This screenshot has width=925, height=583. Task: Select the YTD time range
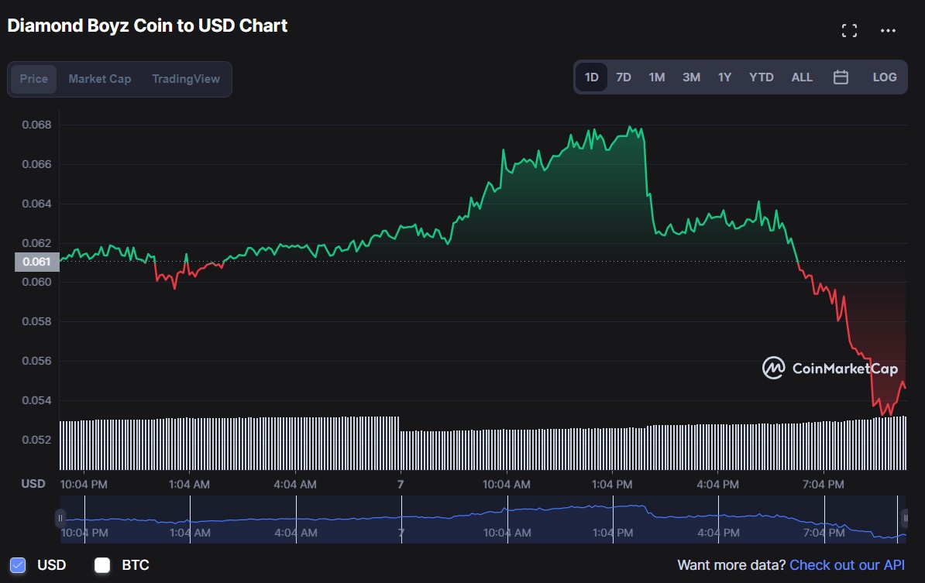pos(761,77)
